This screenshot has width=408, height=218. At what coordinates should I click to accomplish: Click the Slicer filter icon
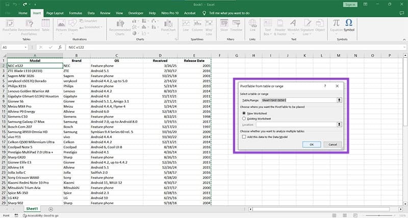(x=223, y=23)
